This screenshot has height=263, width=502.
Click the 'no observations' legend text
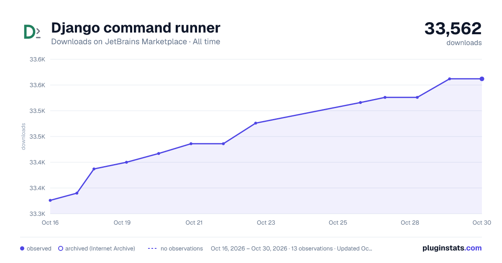182,248
